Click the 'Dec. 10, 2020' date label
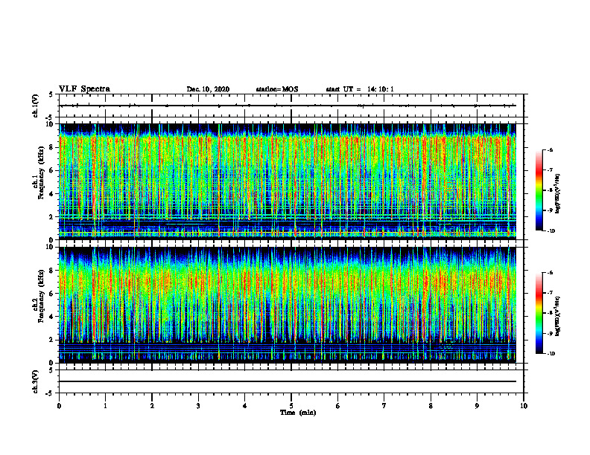Image resolution: width=590 pixels, height=455 pixels. [x=208, y=89]
